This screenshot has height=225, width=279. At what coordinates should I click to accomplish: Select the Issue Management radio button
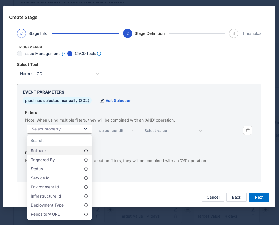point(20,54)
